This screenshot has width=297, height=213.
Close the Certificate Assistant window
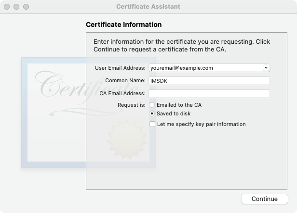point(7,7)
